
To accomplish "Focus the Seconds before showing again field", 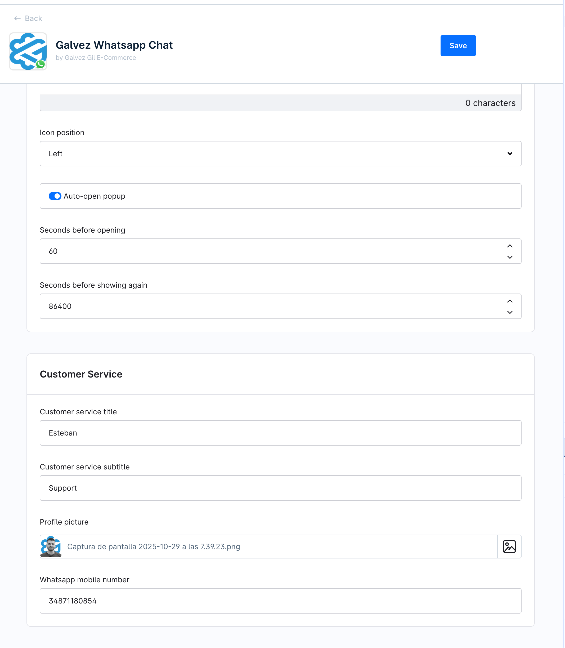I will 280,306.
